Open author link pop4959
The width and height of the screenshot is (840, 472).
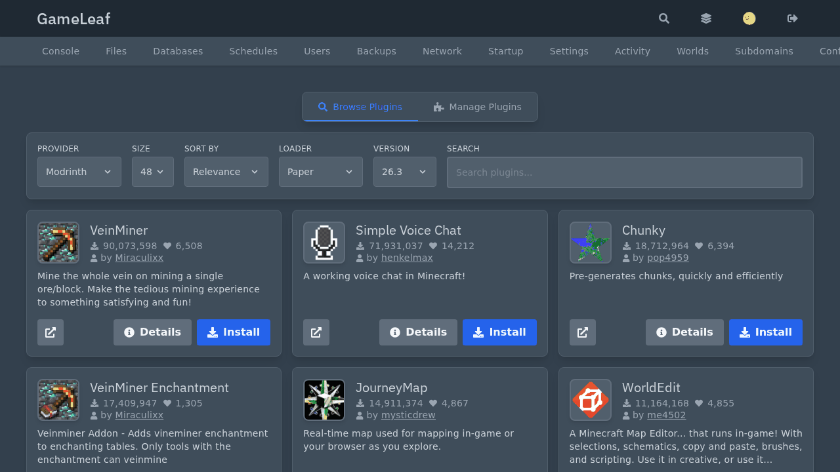point(668,258)
